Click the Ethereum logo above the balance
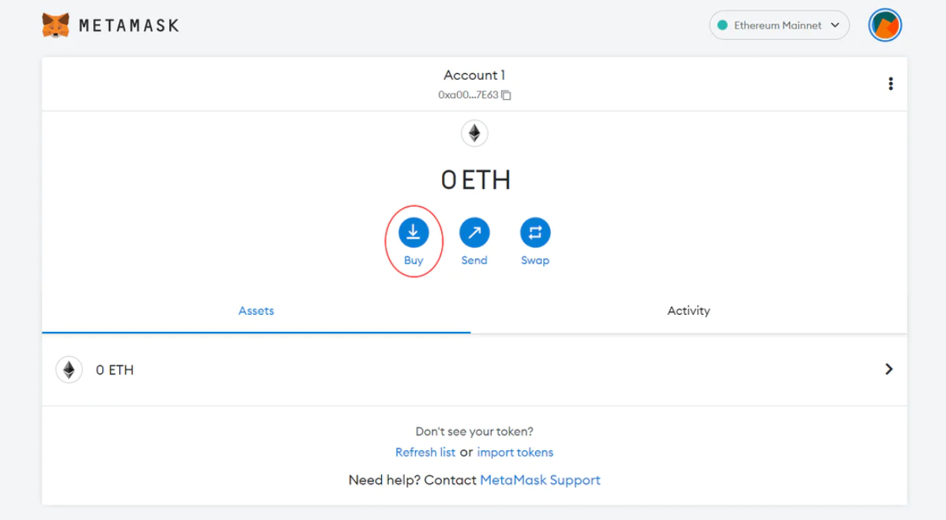This screenshot has height=520, width=946. click(474, 134)
